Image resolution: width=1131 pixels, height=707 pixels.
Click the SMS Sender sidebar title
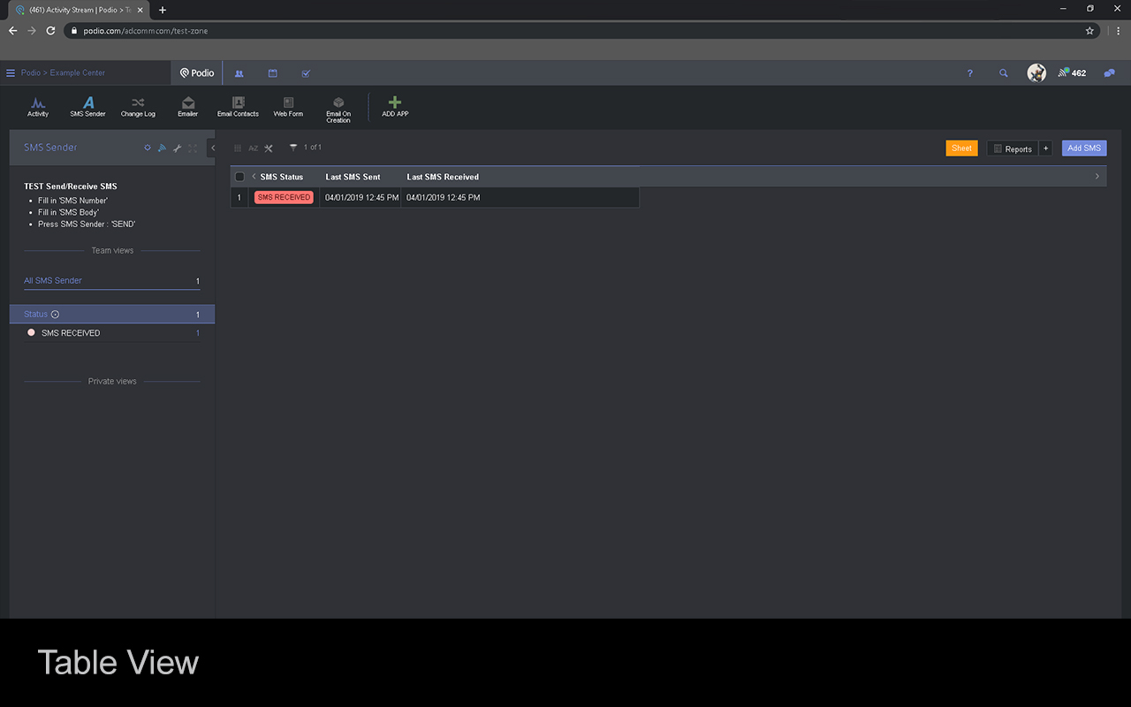pyautogui.click(x=50, y=148)
